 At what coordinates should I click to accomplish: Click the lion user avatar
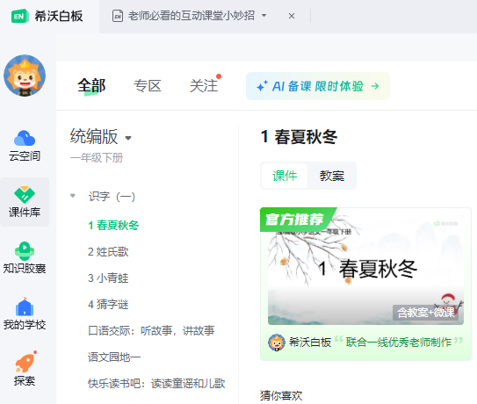25,76
